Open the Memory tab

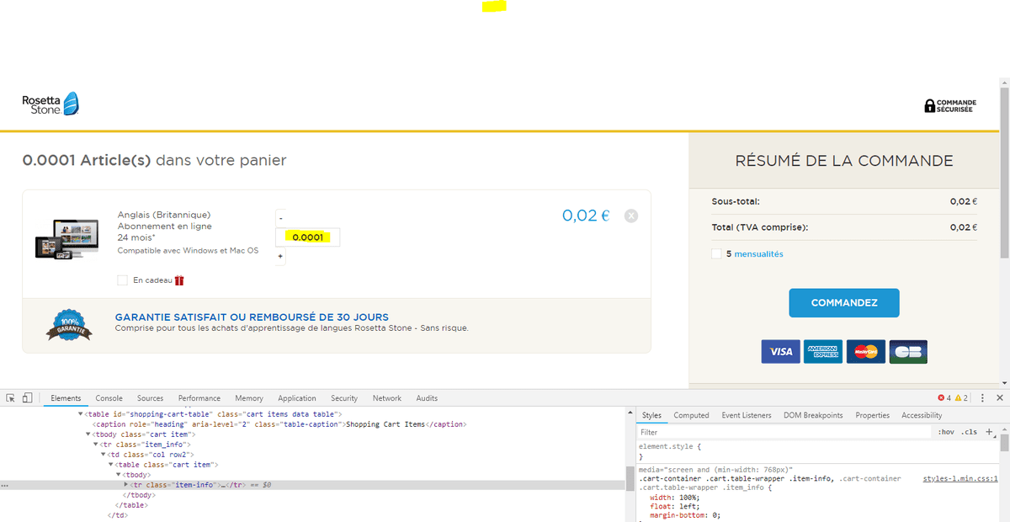click(x=249, y=398)
